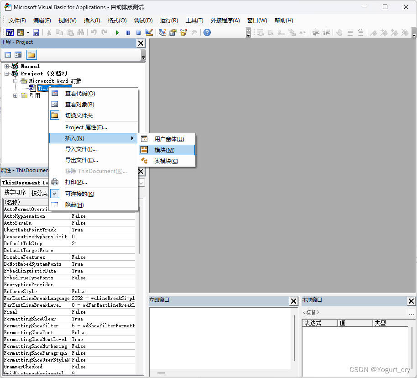This screenshot has width=417, height=378.
Task: Open the Properties Window toolbar icon
Action: click(173, 32)
